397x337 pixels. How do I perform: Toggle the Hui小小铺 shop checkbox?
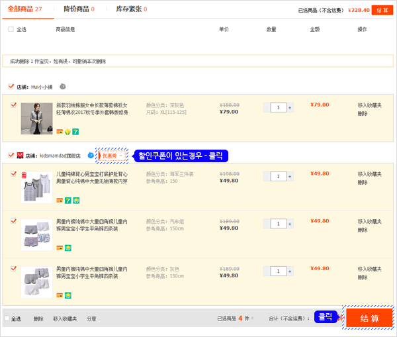click(x=11, y=86)
